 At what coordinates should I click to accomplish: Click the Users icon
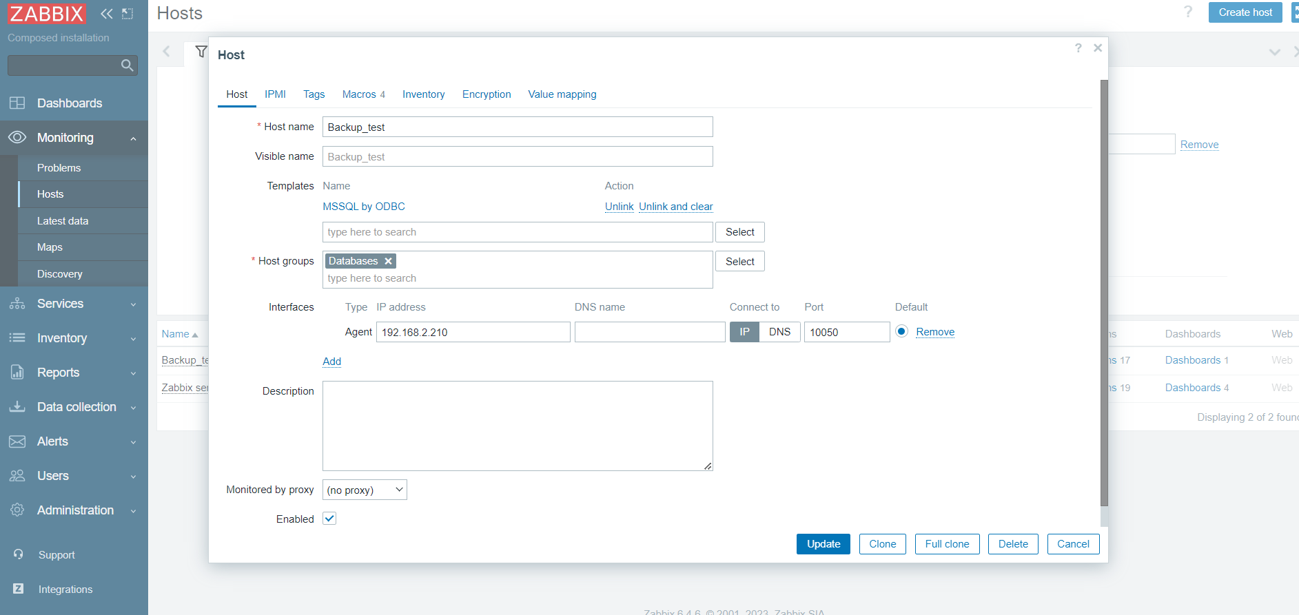(17, 476)
